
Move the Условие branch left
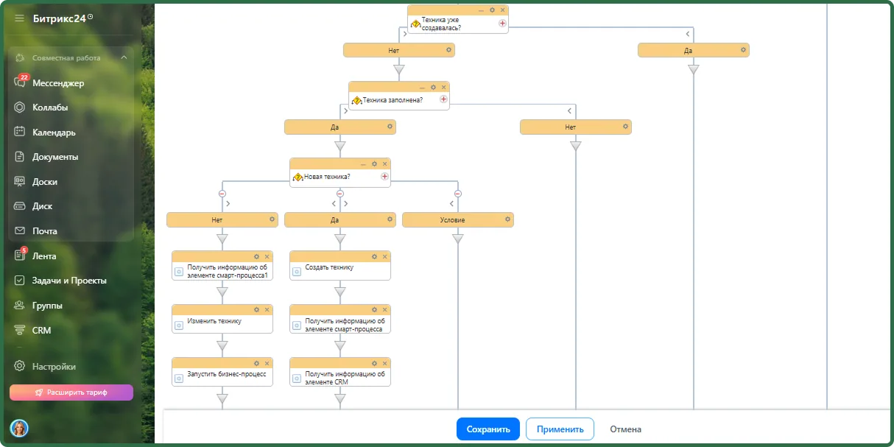tap(451, 203)
